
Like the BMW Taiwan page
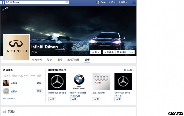click(x=74, y=99)
